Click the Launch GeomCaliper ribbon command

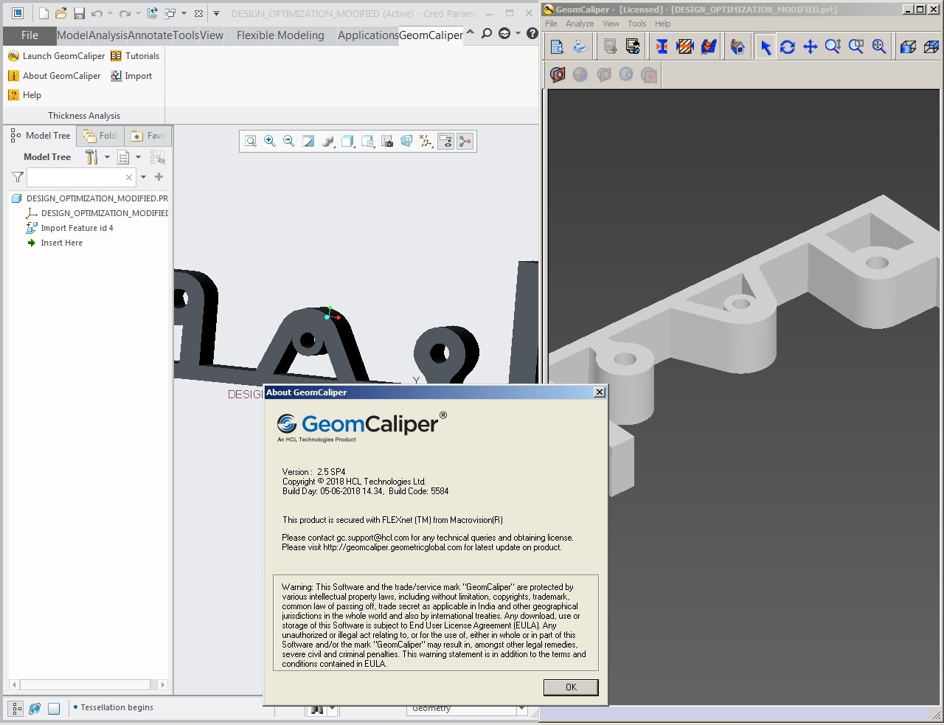(57, 56)
